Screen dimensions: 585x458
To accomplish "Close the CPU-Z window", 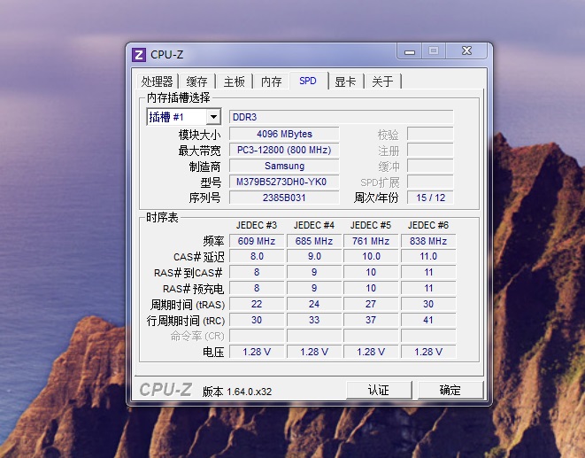I will [x=466, y=50].
